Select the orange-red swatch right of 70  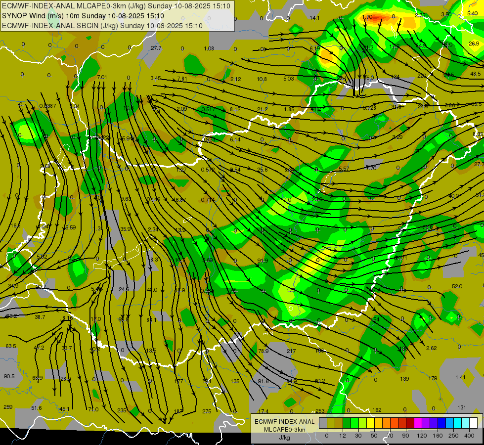click(x=394, y=423)
